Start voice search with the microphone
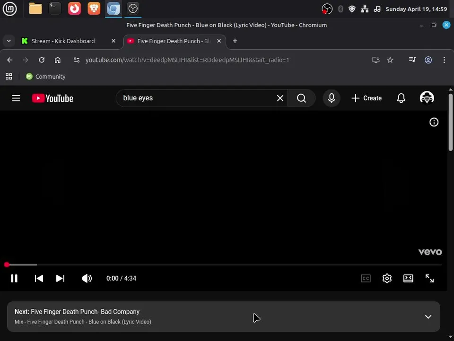Viewport: 454px width, 341px height. coord(332,98)
